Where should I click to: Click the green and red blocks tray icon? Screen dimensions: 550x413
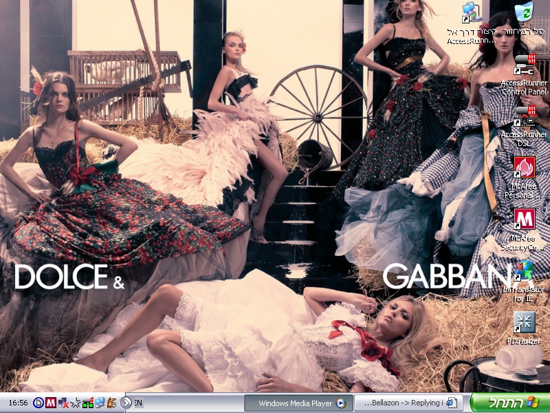tap(87, 403)
